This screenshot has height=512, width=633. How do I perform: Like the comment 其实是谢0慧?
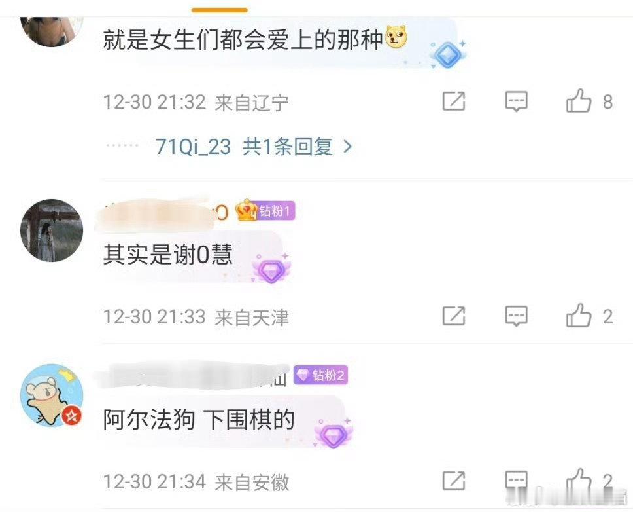pyautogui.click(x=580, y=316)
